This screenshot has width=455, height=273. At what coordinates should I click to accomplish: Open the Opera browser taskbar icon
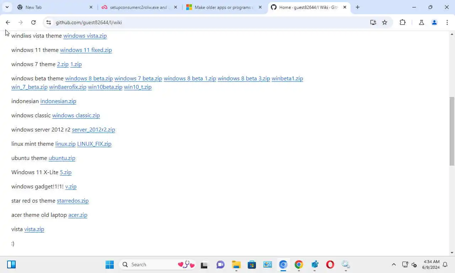click(330, 264)
